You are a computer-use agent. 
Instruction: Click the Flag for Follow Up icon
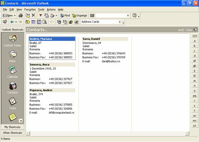pos(41,15)
